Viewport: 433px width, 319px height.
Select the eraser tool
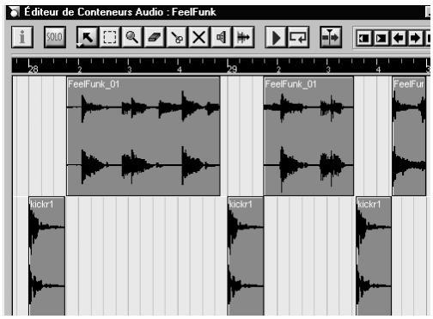point(155,37)
